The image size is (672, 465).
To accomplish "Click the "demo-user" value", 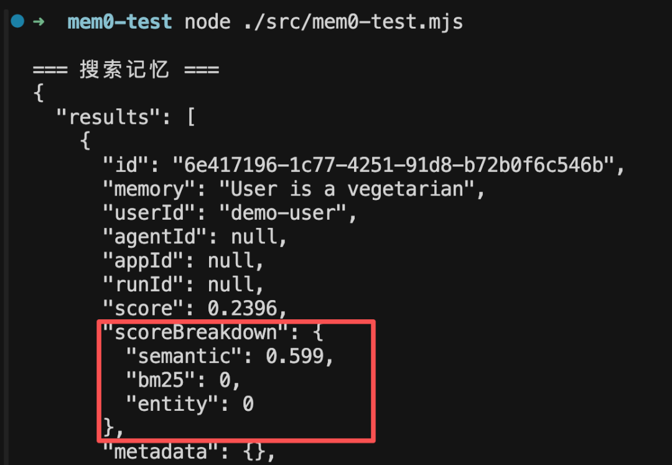I will [x=282, y=213].
